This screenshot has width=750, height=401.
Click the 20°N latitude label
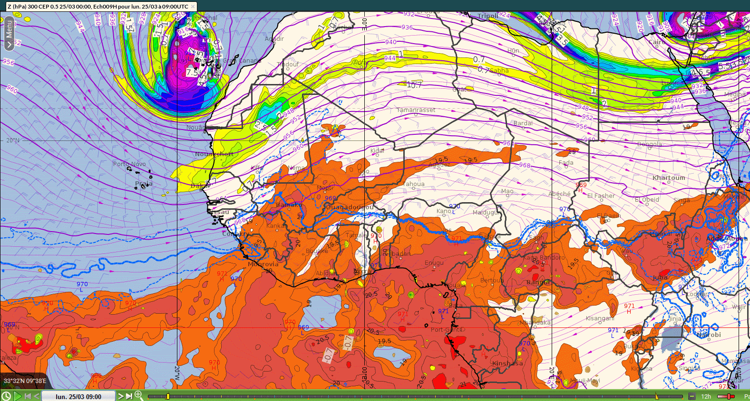click(x=13, y=140)
